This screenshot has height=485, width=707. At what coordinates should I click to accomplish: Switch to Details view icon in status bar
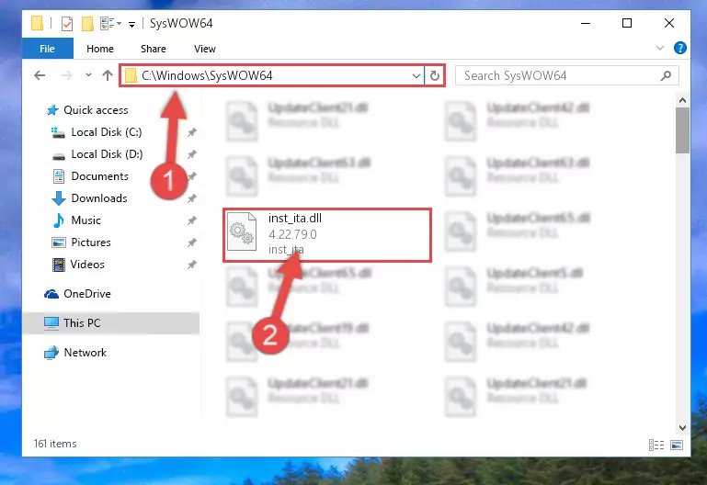coord(656,445)
